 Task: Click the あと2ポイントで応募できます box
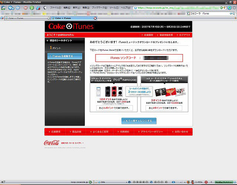click(164, 108)
